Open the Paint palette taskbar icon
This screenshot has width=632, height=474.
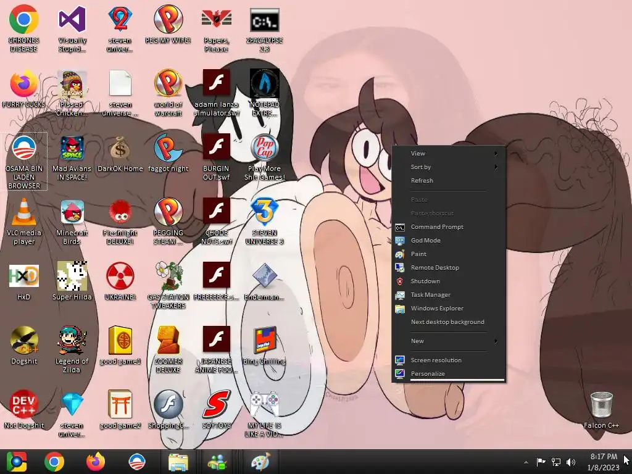[260, 462]
